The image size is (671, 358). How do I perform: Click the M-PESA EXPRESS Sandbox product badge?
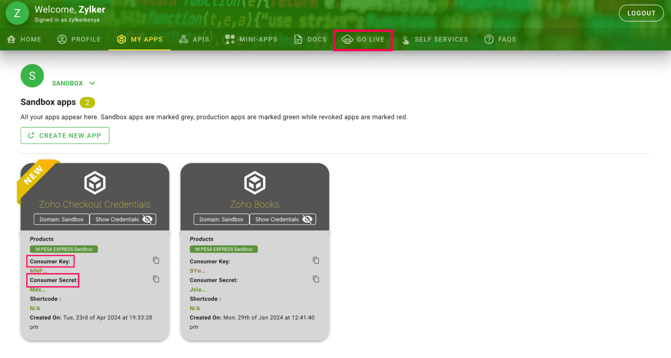coord(63,249)
